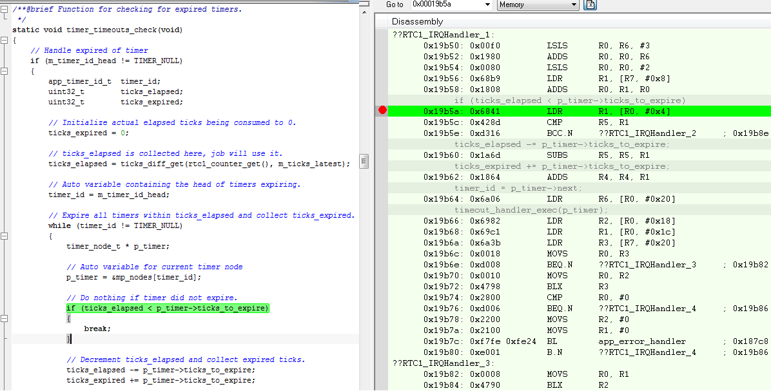This screenshot has height=391, width=771.
Task: Select the LDR R6, [R0, #0x20] instruction
Action: pos(580,199)
